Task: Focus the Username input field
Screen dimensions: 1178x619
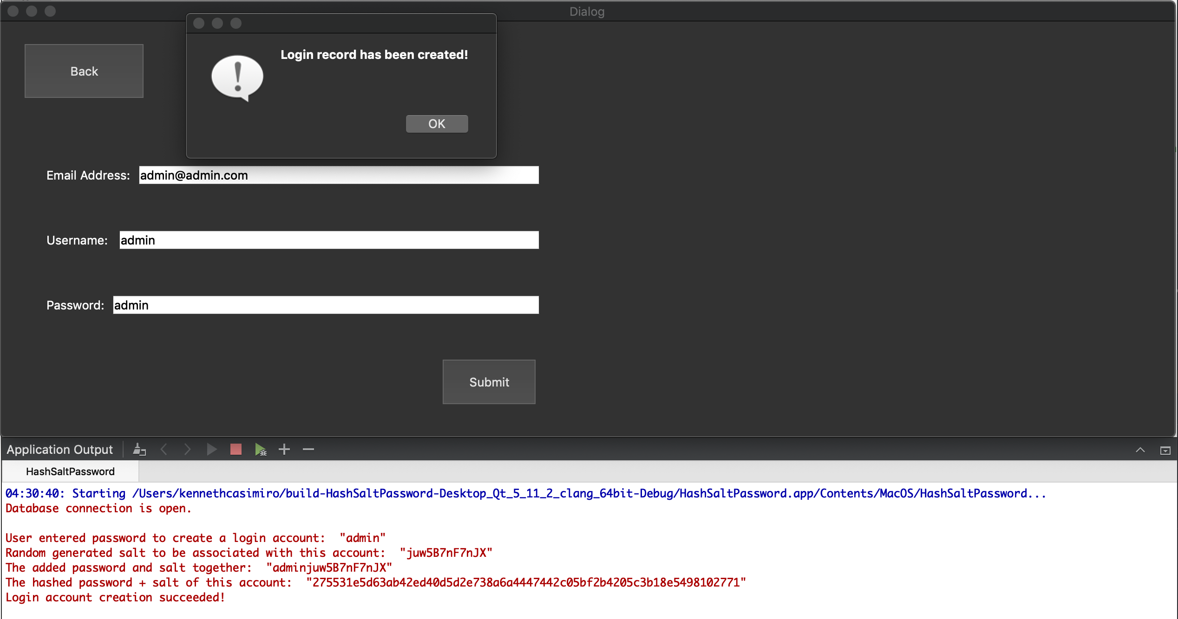Action: tap(329, 240)
